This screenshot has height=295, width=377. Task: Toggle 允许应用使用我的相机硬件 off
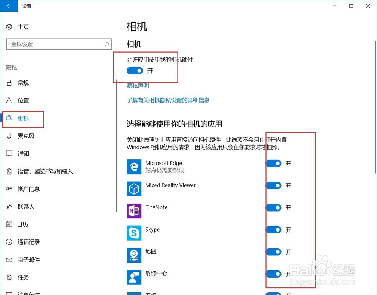[135, 71]
